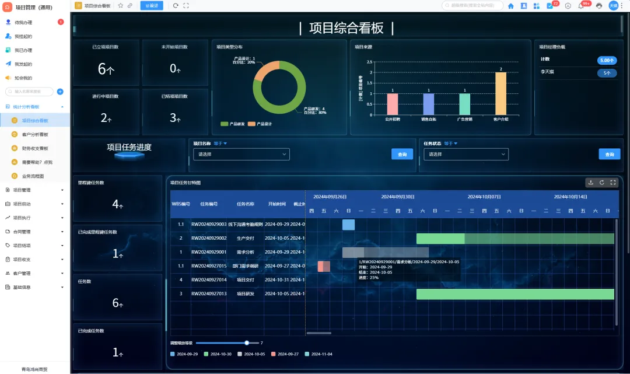Viewport: 630px width, 374px height.
Task: Expand Gantt chart to fullscreen
Action: click(613, 183)
